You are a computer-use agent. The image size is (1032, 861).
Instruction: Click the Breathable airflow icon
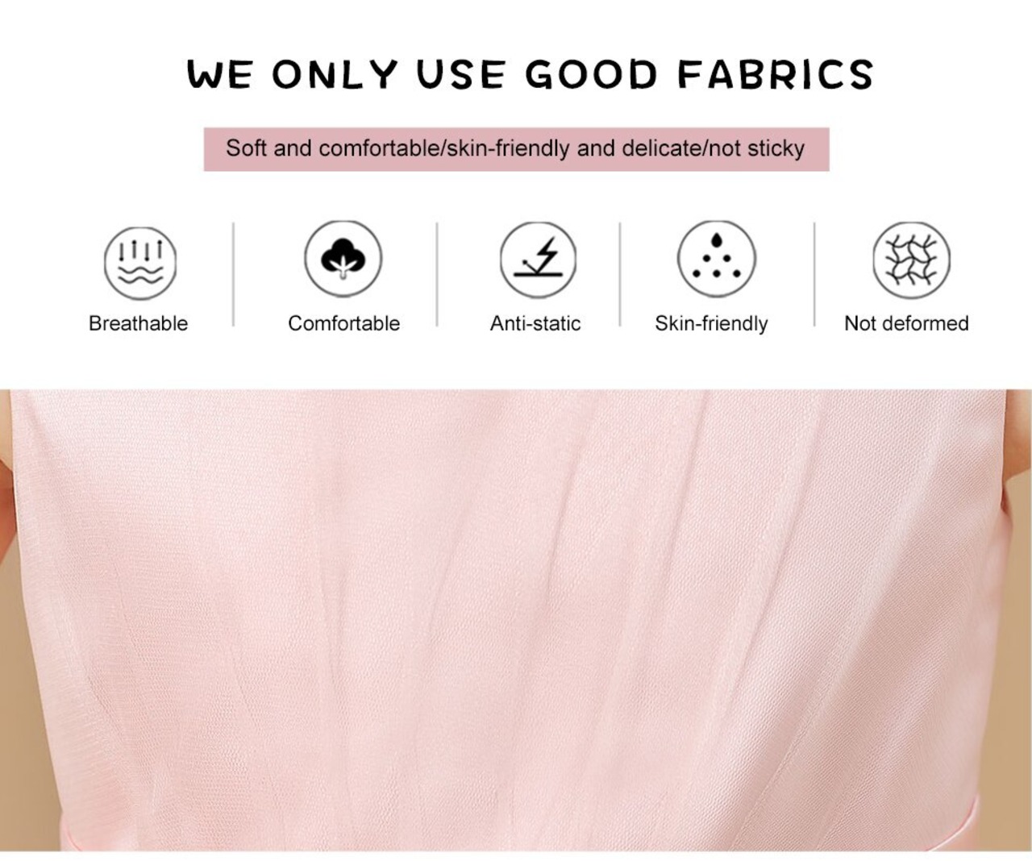140,263
